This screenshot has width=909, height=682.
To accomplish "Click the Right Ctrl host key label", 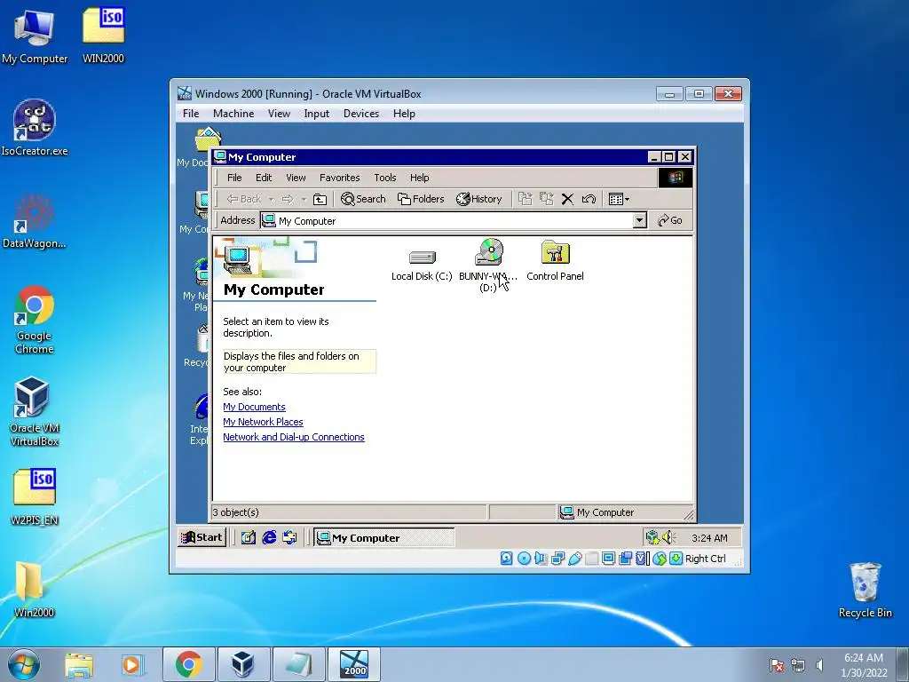I will coord(706,559).
